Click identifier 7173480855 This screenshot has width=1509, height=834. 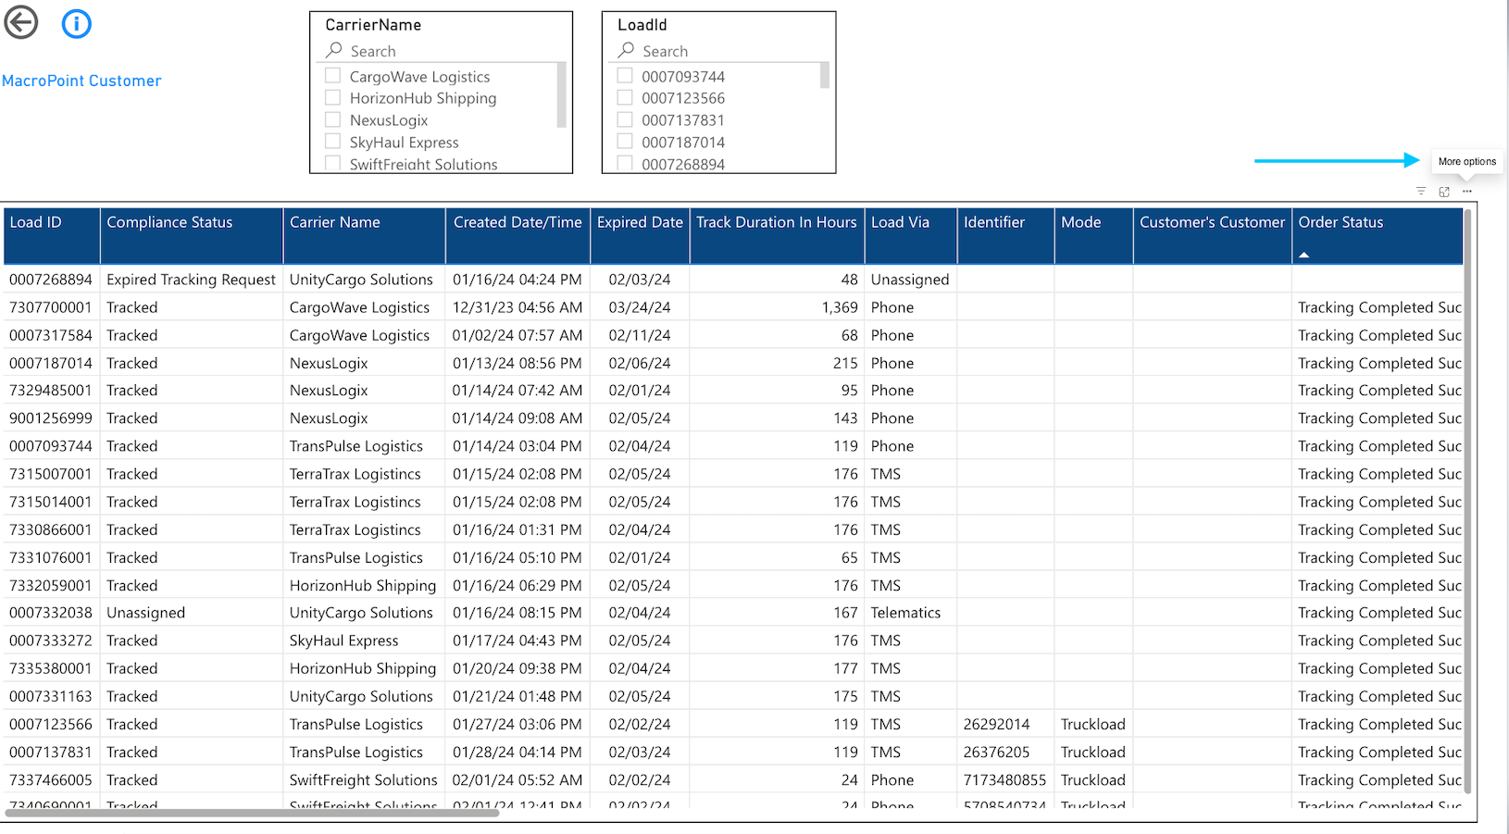pyautogui.click(x=1004, y=779)
